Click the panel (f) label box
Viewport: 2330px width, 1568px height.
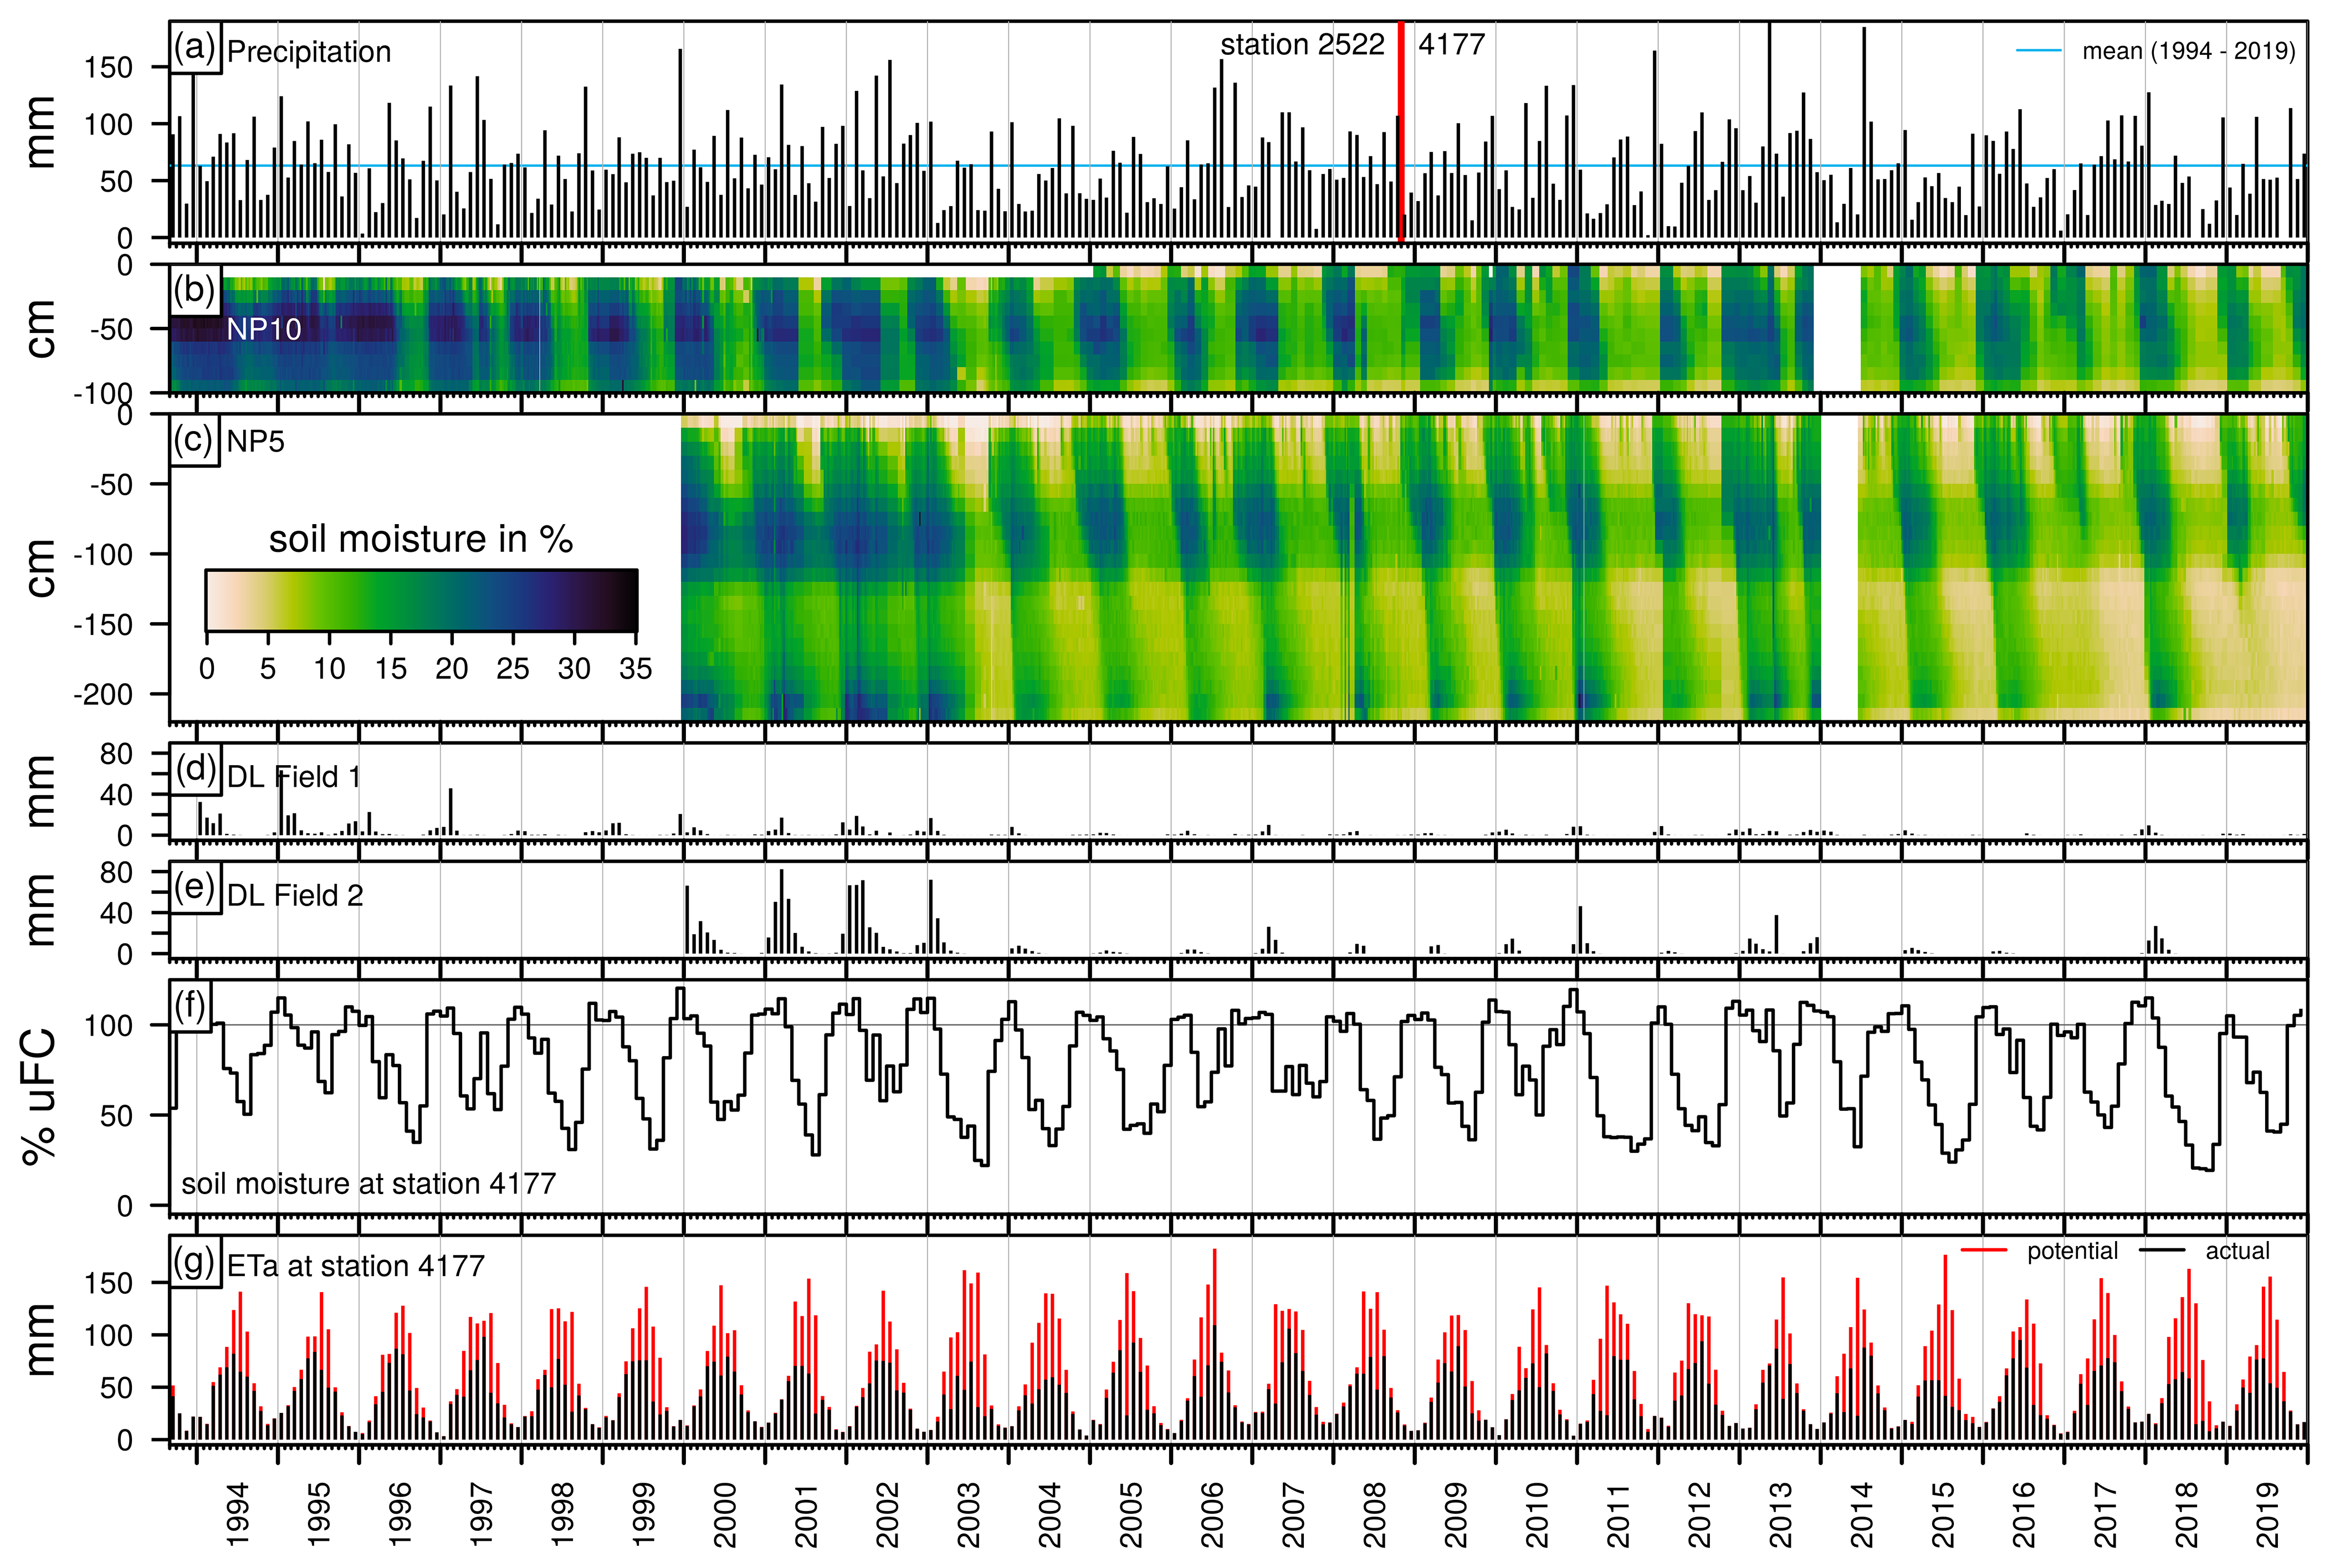coord(190,1006)
